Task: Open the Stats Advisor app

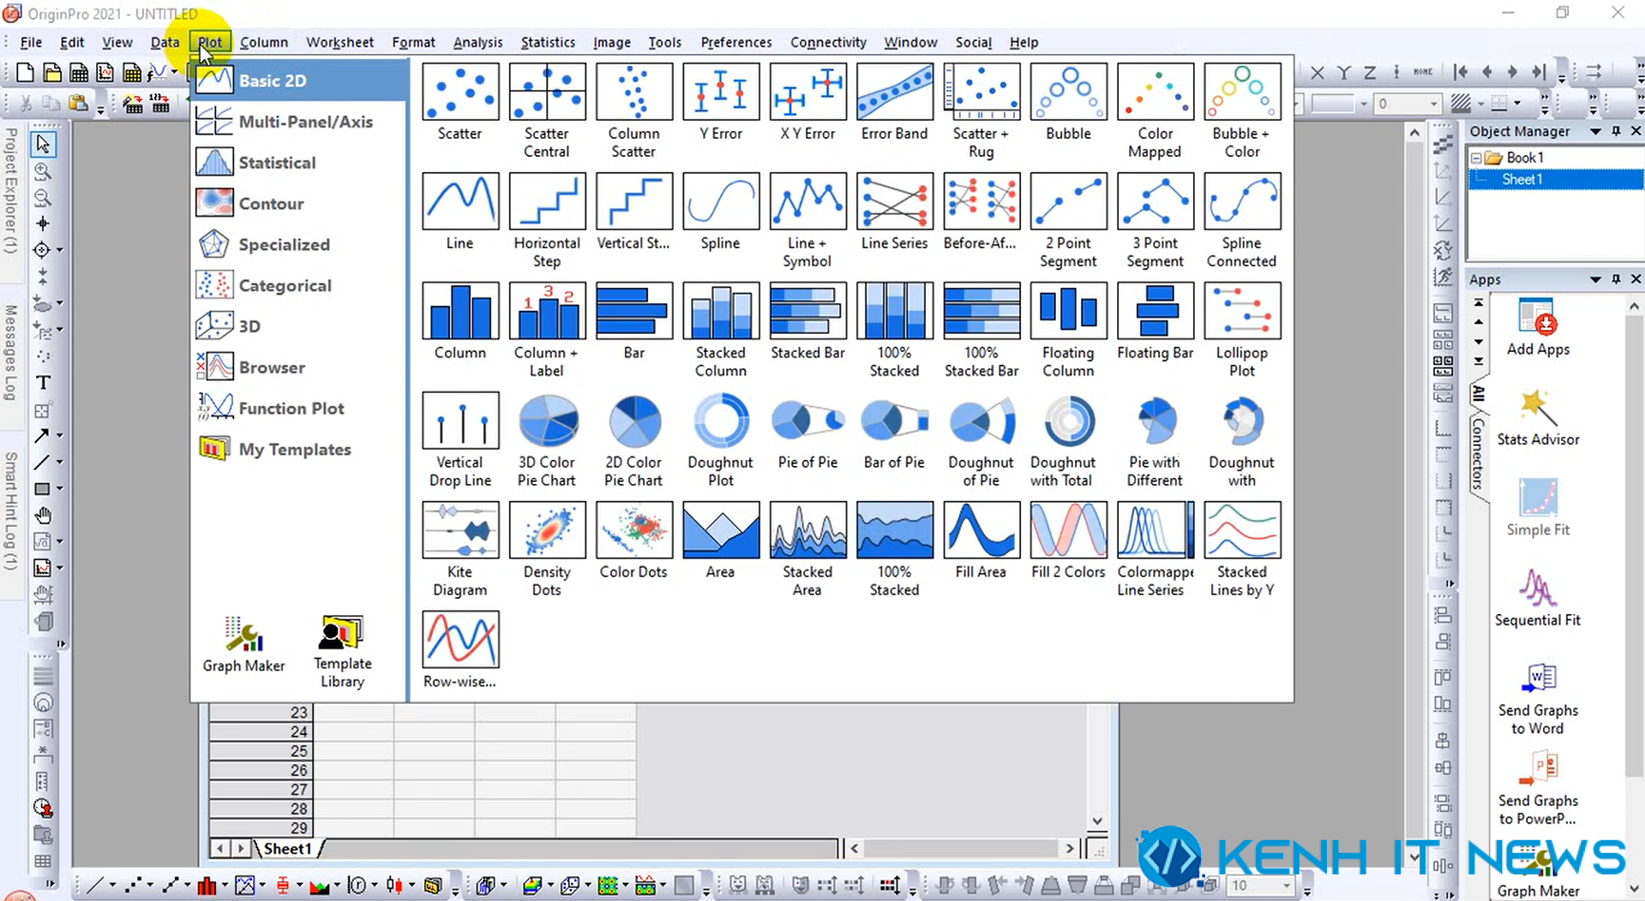Action: point(1538,418)
